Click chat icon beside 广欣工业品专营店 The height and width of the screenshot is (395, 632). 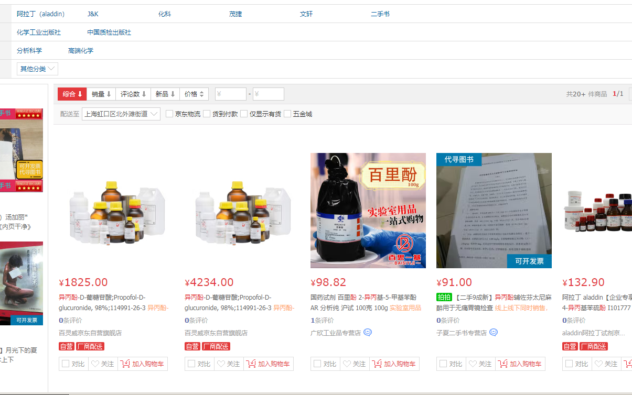(368, 333)
